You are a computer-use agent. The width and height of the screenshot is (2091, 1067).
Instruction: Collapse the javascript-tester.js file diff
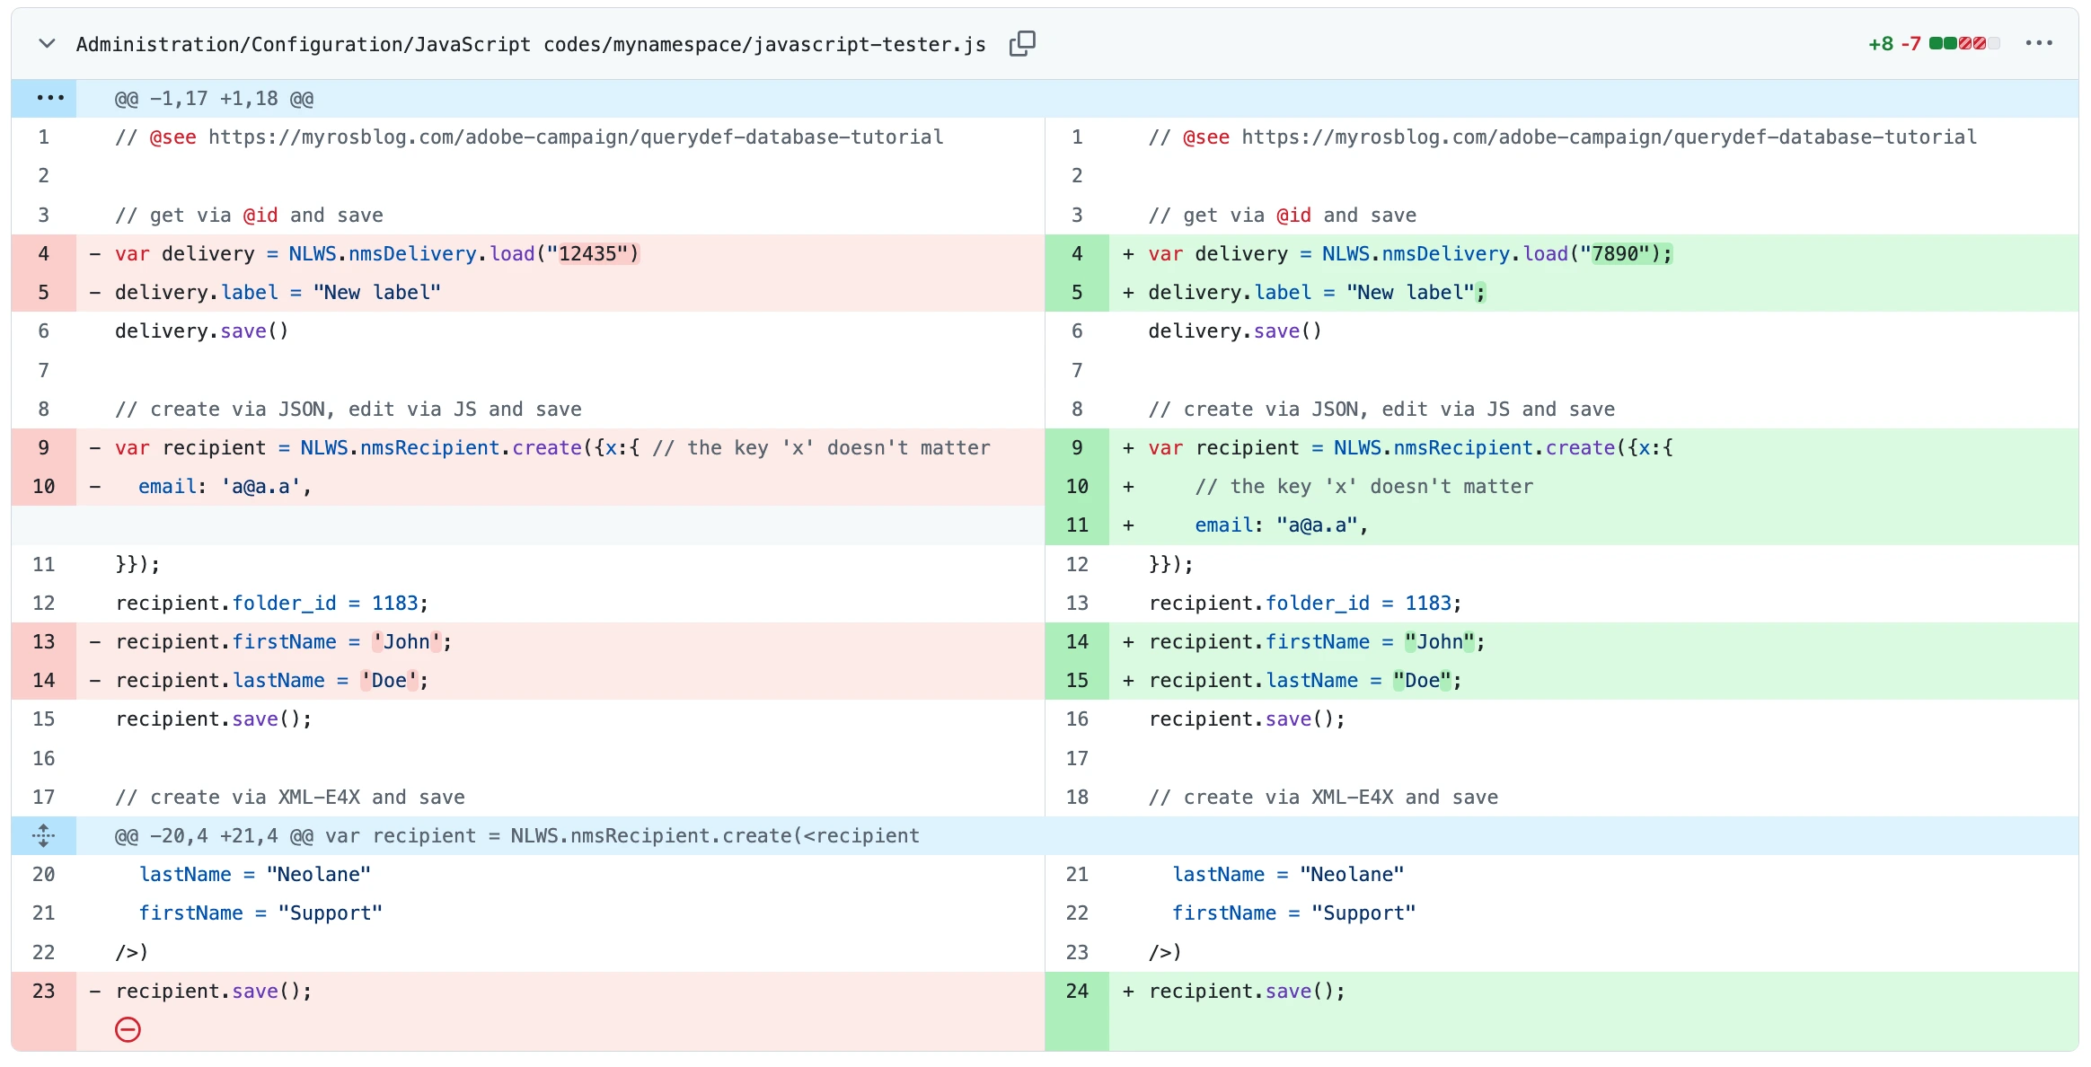click(47, 44)
